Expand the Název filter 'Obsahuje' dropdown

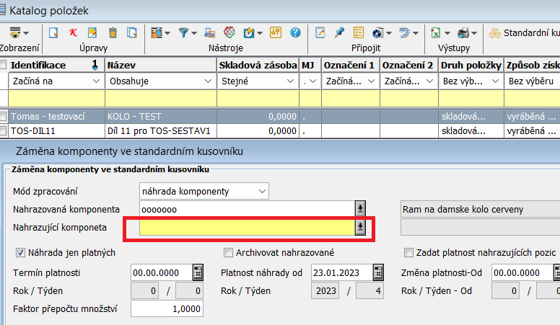(x=208, y=81)
